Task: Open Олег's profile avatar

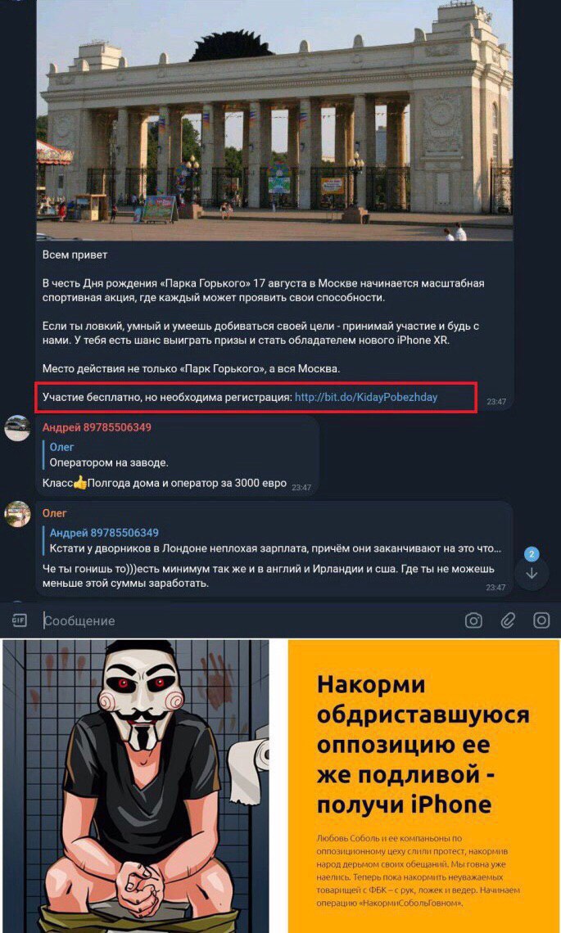Action: [17, 513]
